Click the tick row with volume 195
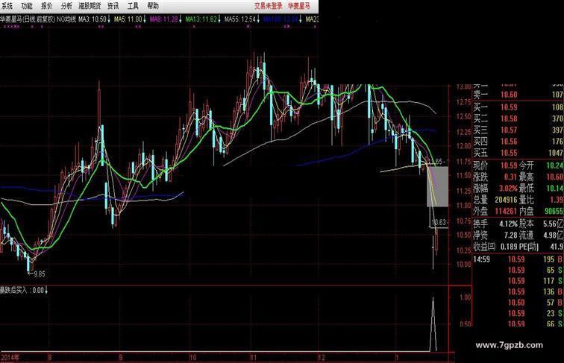Viewport: 564px width, 363px height. pos(518,259)
